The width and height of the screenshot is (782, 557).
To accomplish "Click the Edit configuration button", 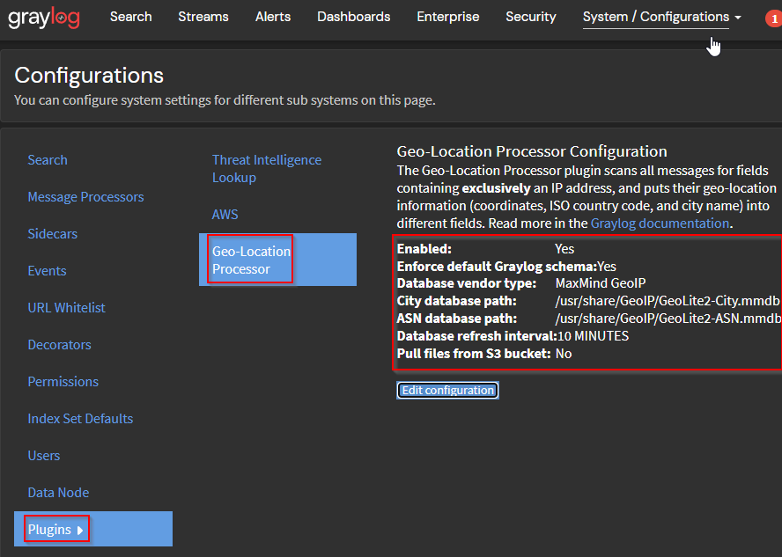I will [x=447, y=389].
